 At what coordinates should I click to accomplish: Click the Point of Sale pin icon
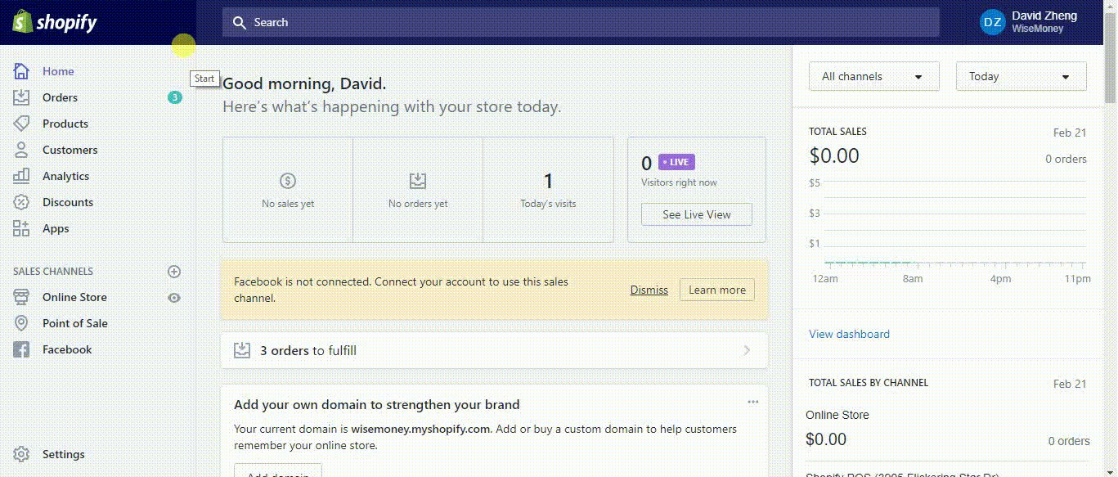[21, 323]
